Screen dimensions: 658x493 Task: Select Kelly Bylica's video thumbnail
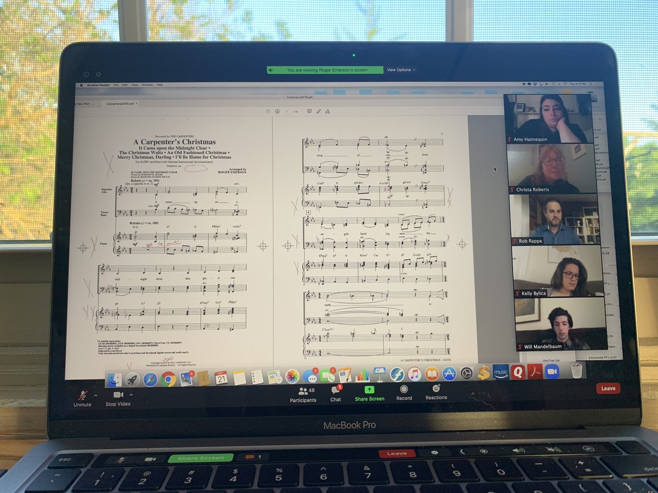(x=558, y=271)
